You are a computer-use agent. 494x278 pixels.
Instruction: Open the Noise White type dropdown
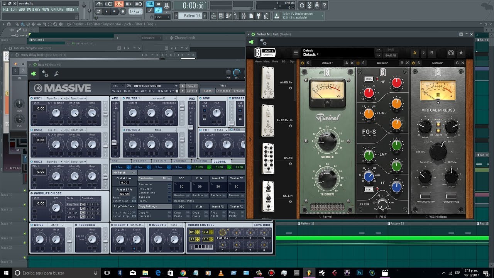56,225
